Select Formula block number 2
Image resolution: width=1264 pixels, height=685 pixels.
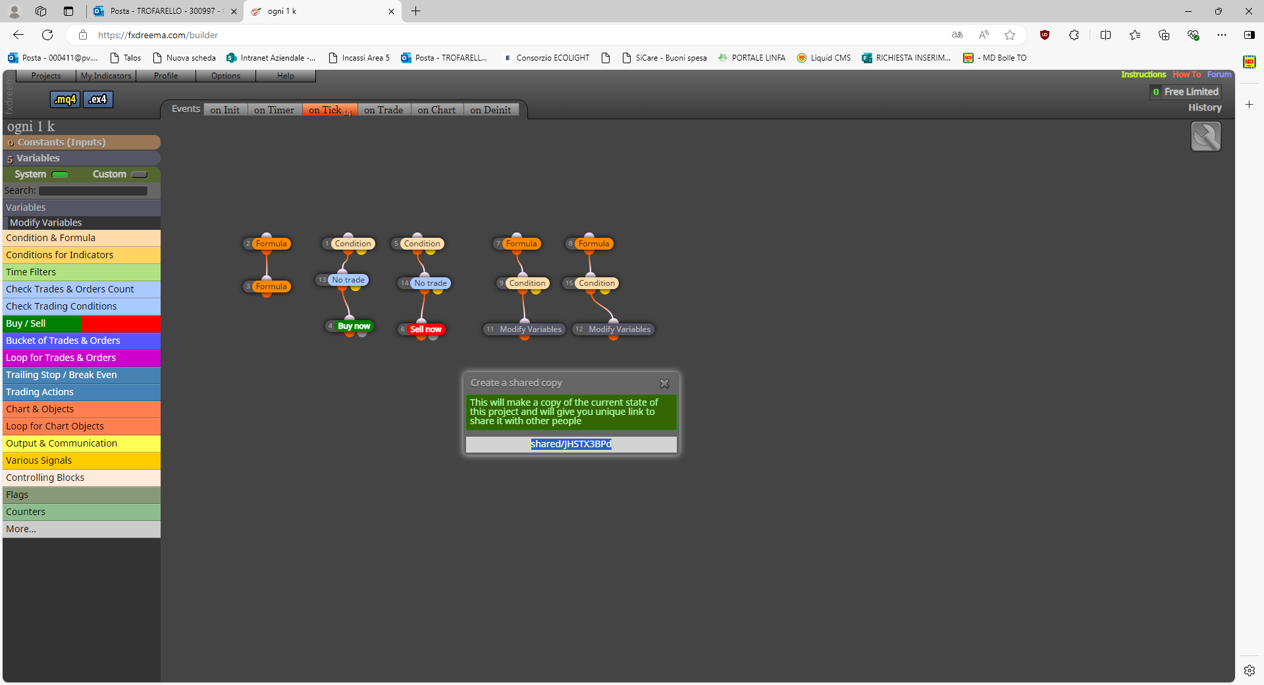point(271,244)
